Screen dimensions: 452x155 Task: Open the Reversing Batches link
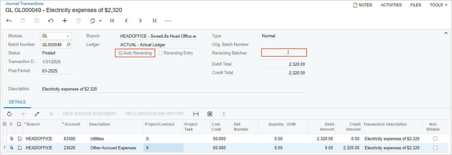(x=288, y=53)
